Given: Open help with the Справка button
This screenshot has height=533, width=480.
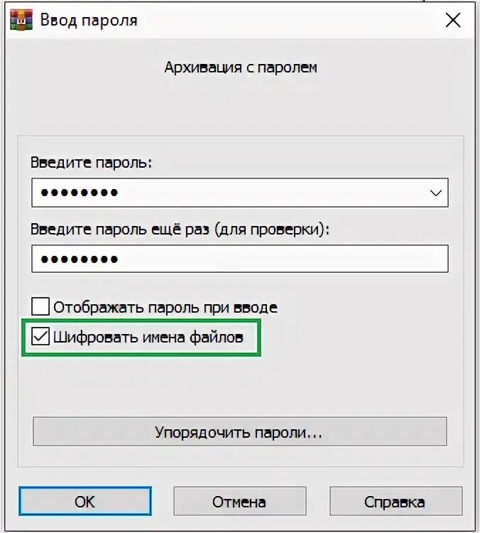Looking at the screenshot, I should point(396,502).
